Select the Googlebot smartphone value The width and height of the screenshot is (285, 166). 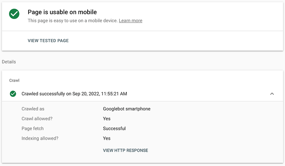tap(126, 109)
